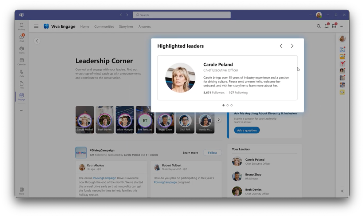Open Viva Engage notifications bell
364x217 pixels.
326,26
